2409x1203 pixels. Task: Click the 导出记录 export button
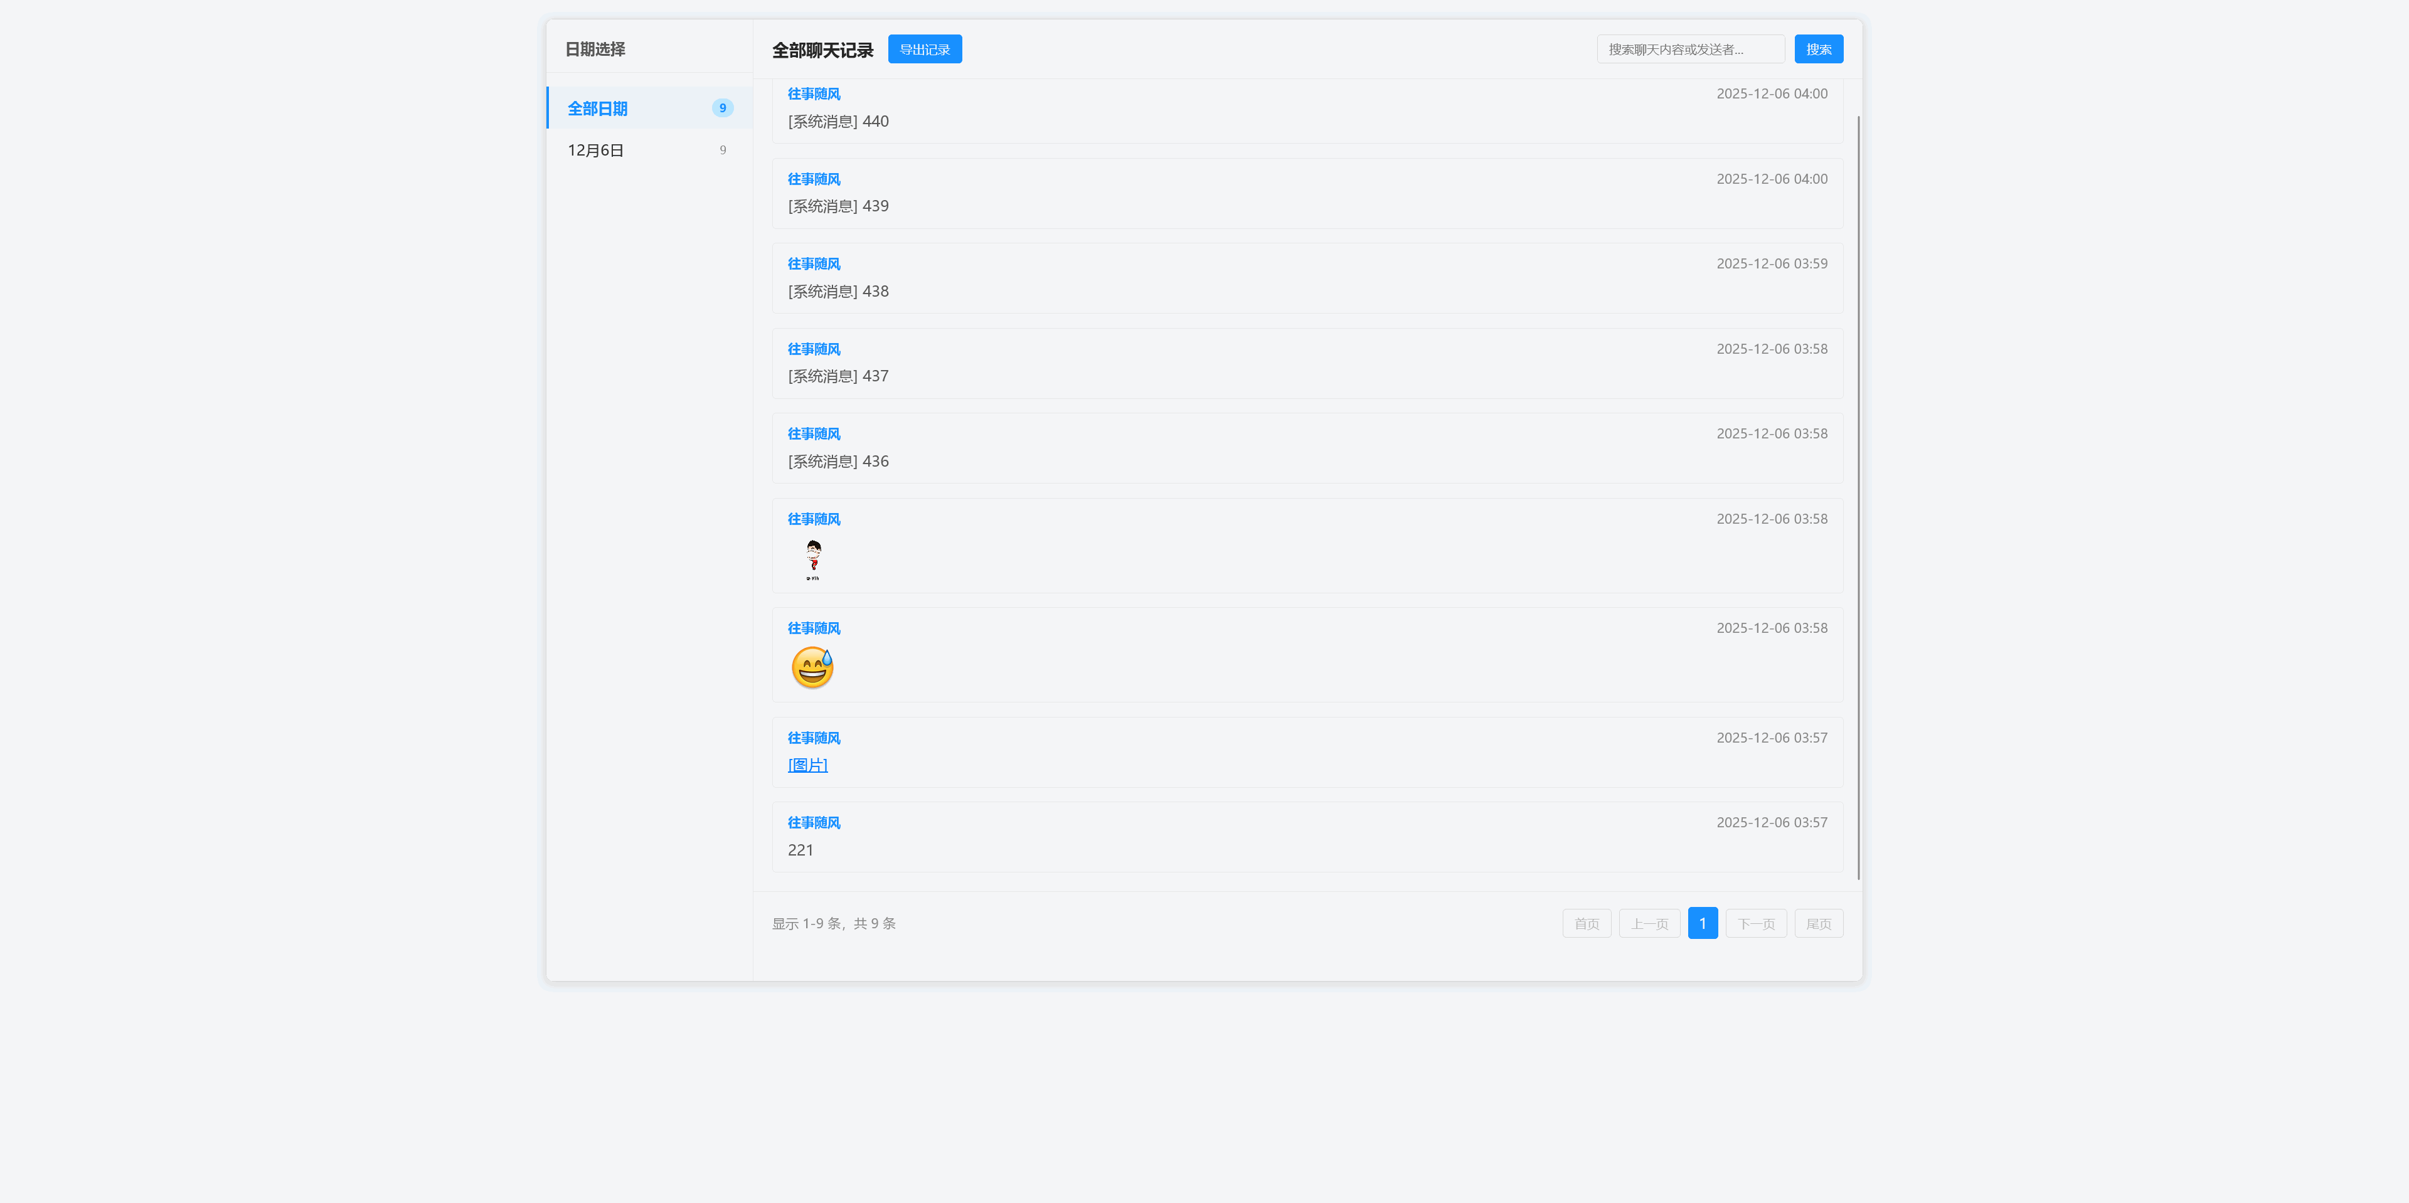click(924, 48)
